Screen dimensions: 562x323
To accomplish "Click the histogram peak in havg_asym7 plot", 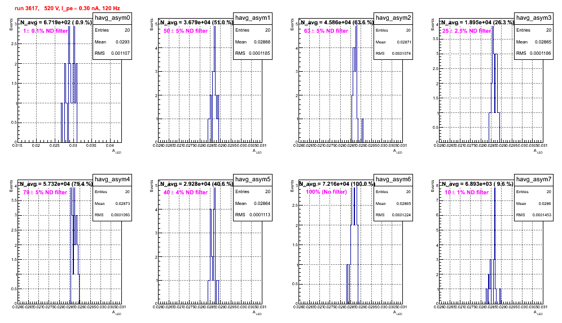I will (495, 222).
